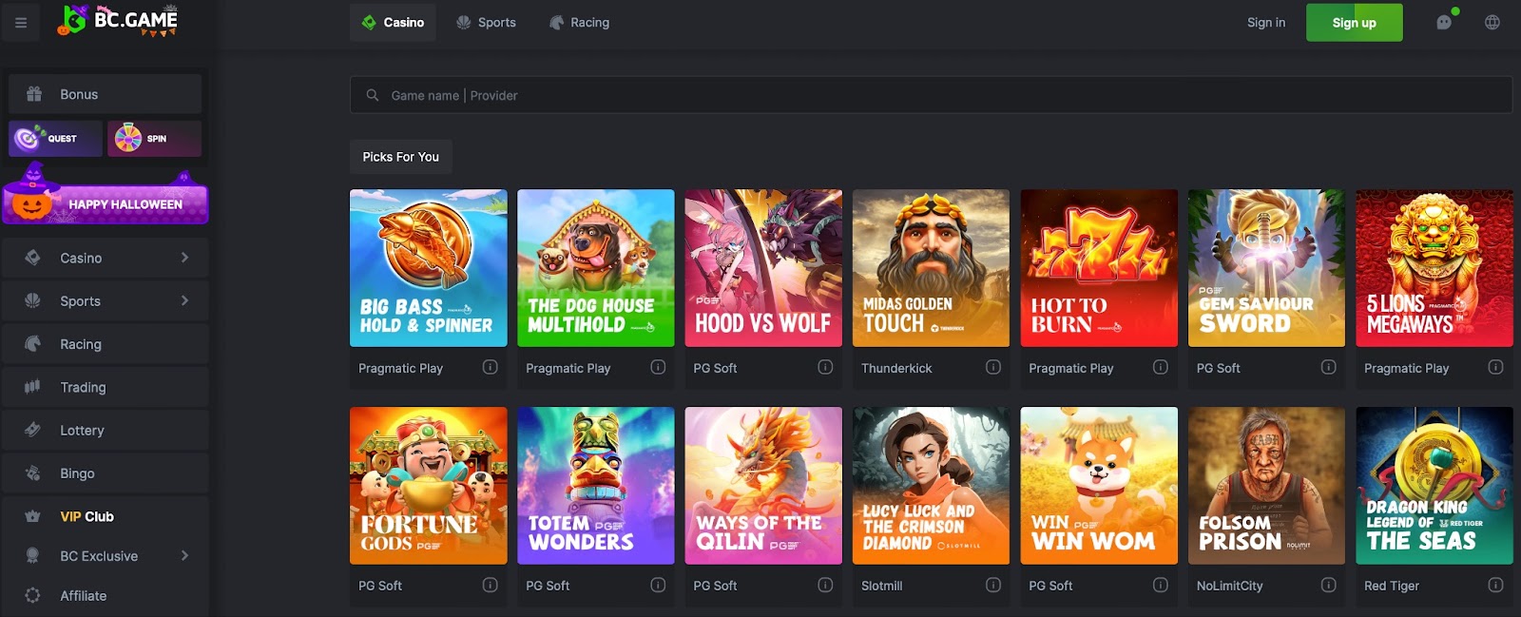1521x617 pixels.
Task: Open info icon for Lucy Luck game
Action: tap(993, 585)
